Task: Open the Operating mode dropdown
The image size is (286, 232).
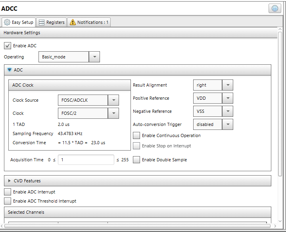Action: pyautogui.click(x=94, y=57)
